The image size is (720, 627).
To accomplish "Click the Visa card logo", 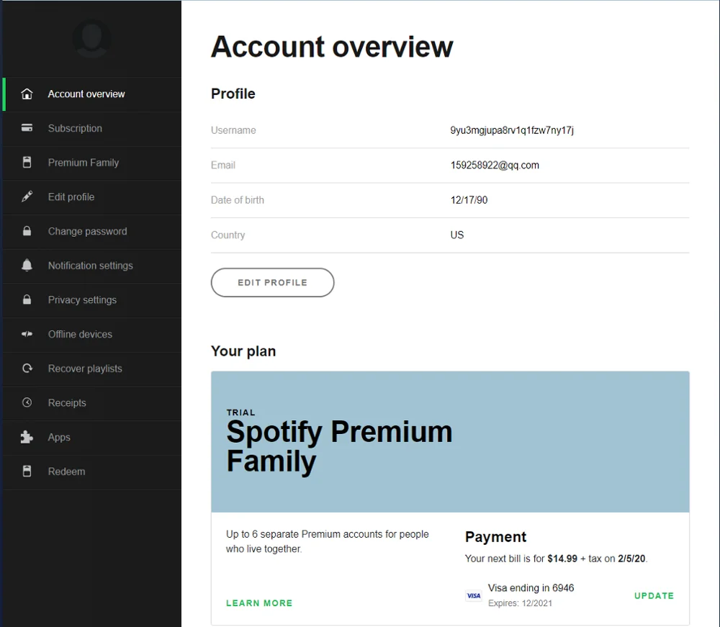I will 474,596.
